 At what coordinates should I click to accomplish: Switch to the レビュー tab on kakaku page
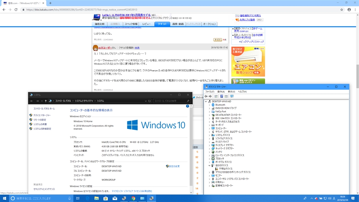point(147,24)
